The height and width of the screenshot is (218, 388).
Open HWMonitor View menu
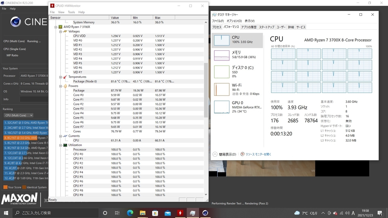61,12
